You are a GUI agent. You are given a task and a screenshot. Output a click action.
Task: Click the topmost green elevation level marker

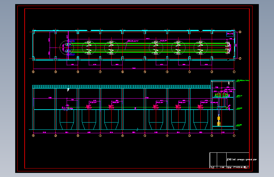click(x=243, y=81)
